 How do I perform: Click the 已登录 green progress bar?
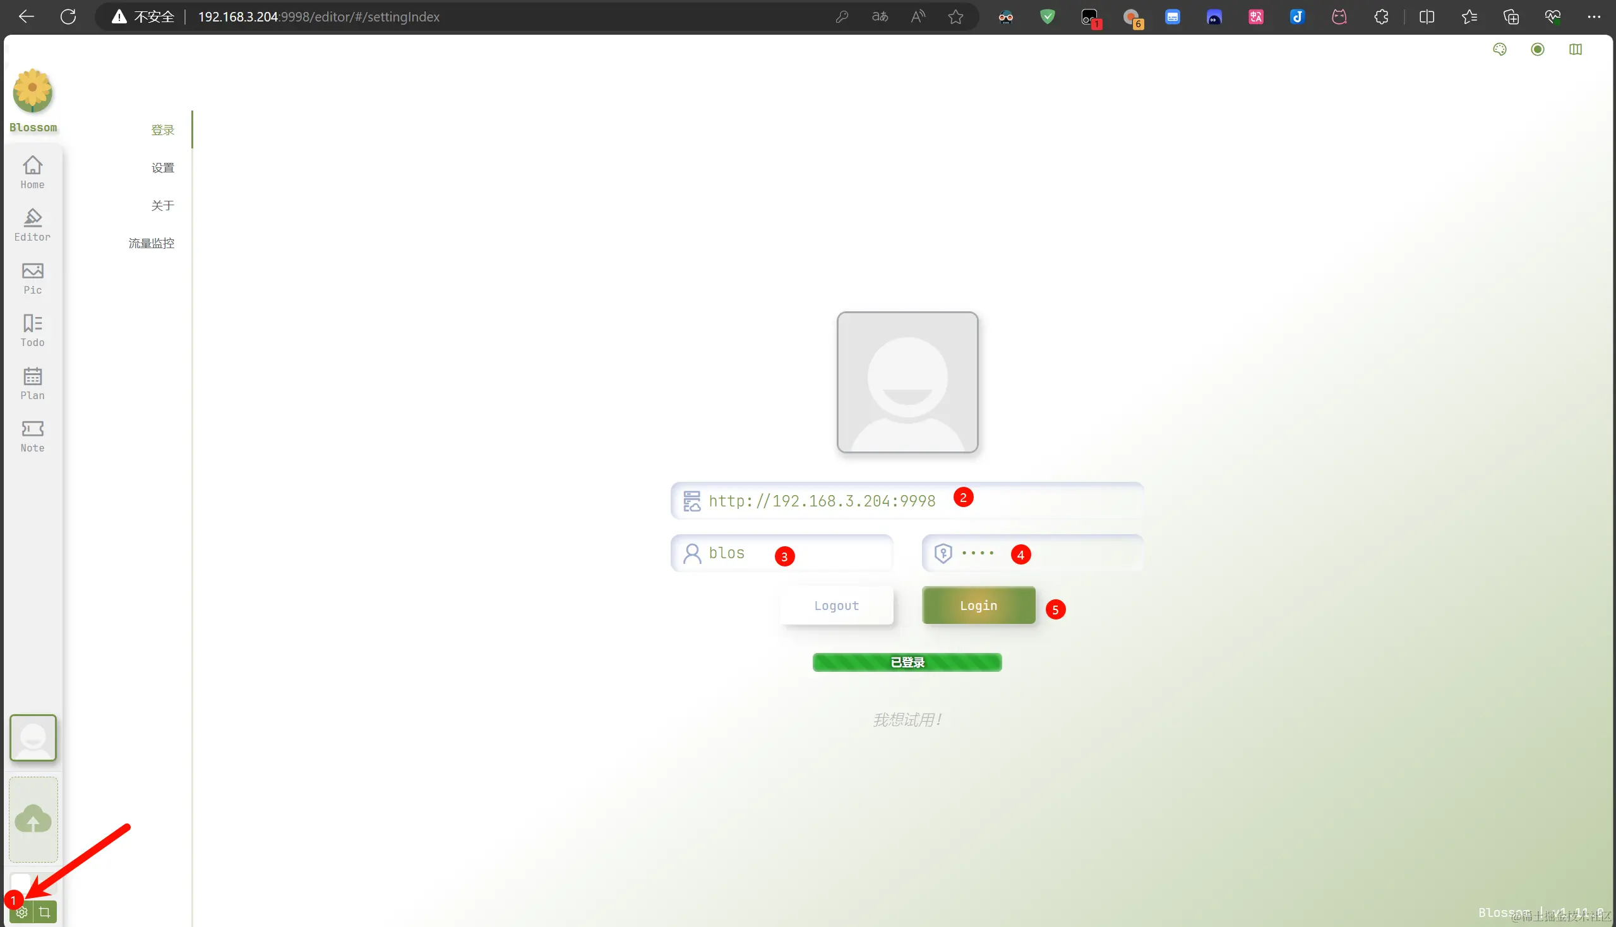(907, 662)
